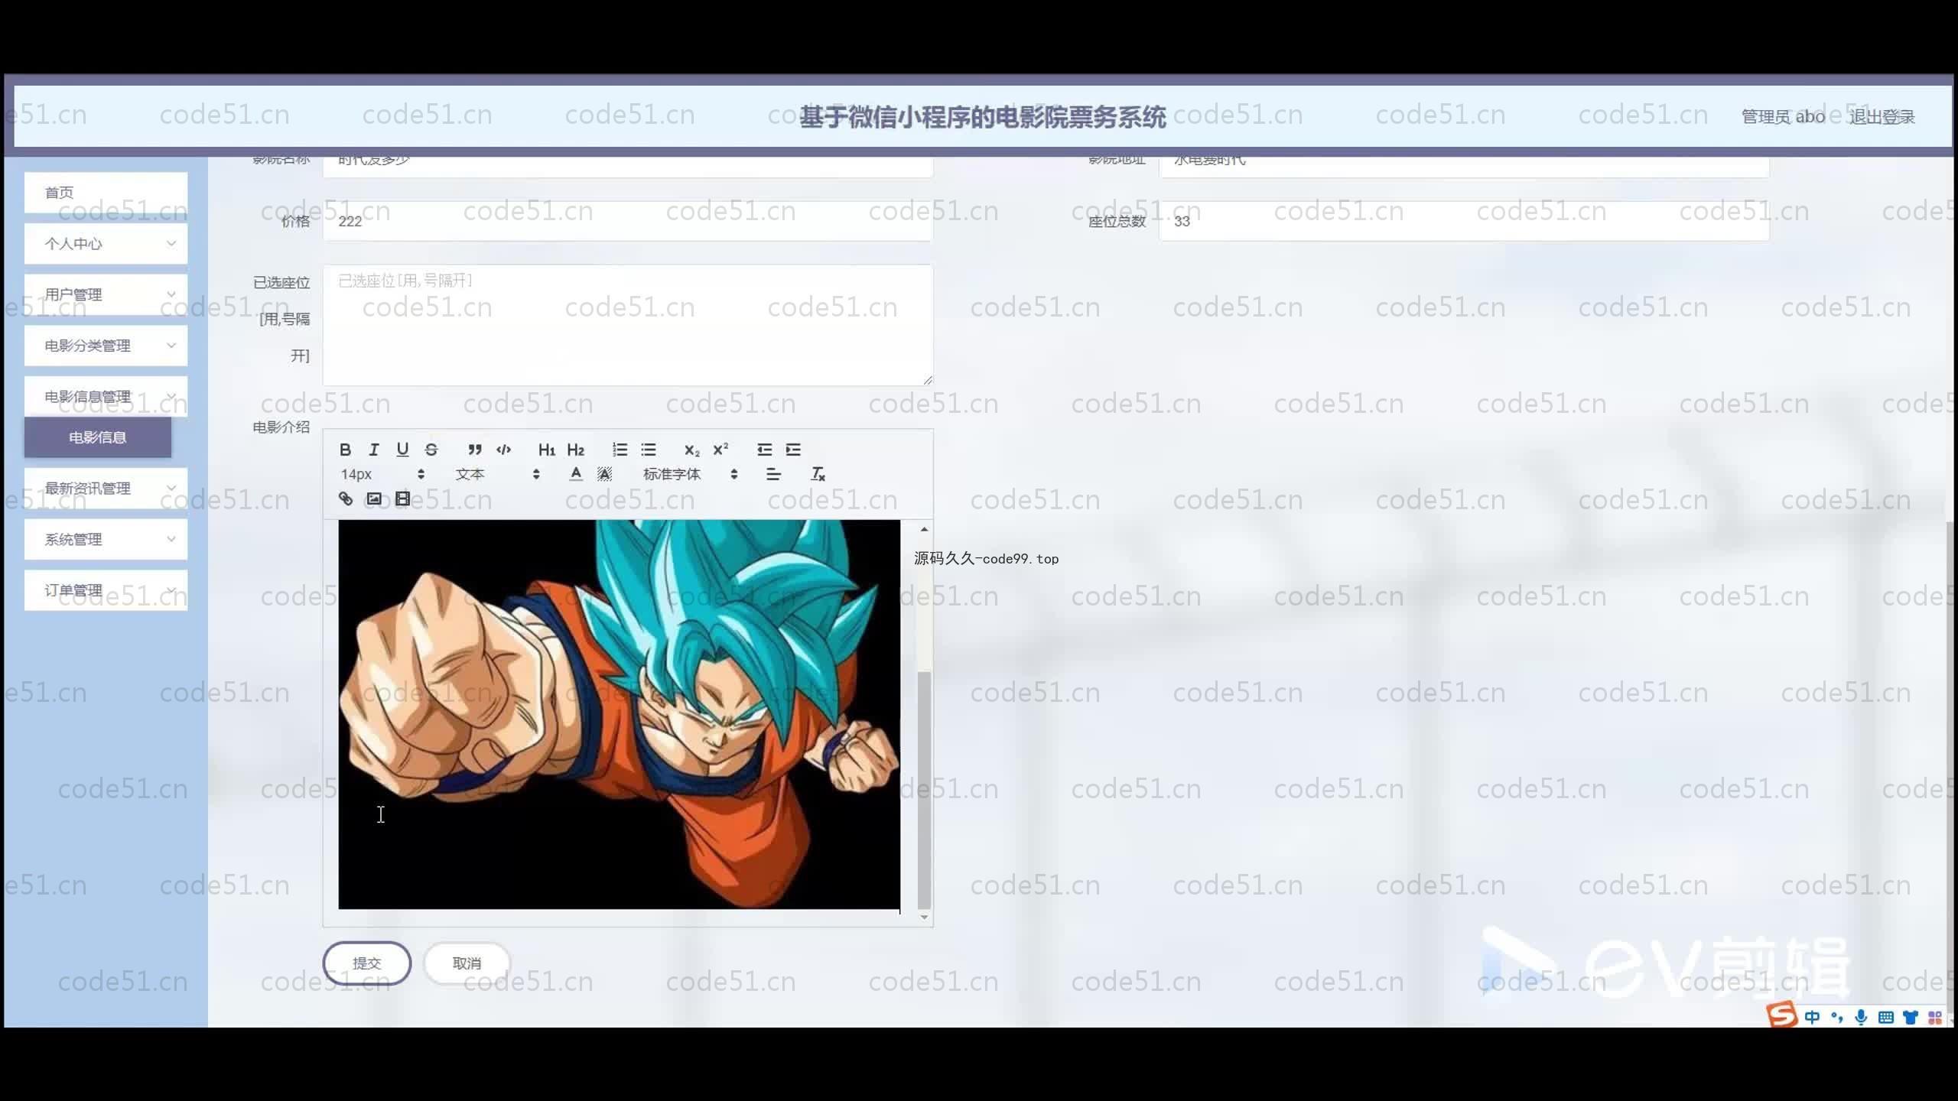
Task: Click the 座位总数 field showing 33
Action: click(x=1464, y=221)
